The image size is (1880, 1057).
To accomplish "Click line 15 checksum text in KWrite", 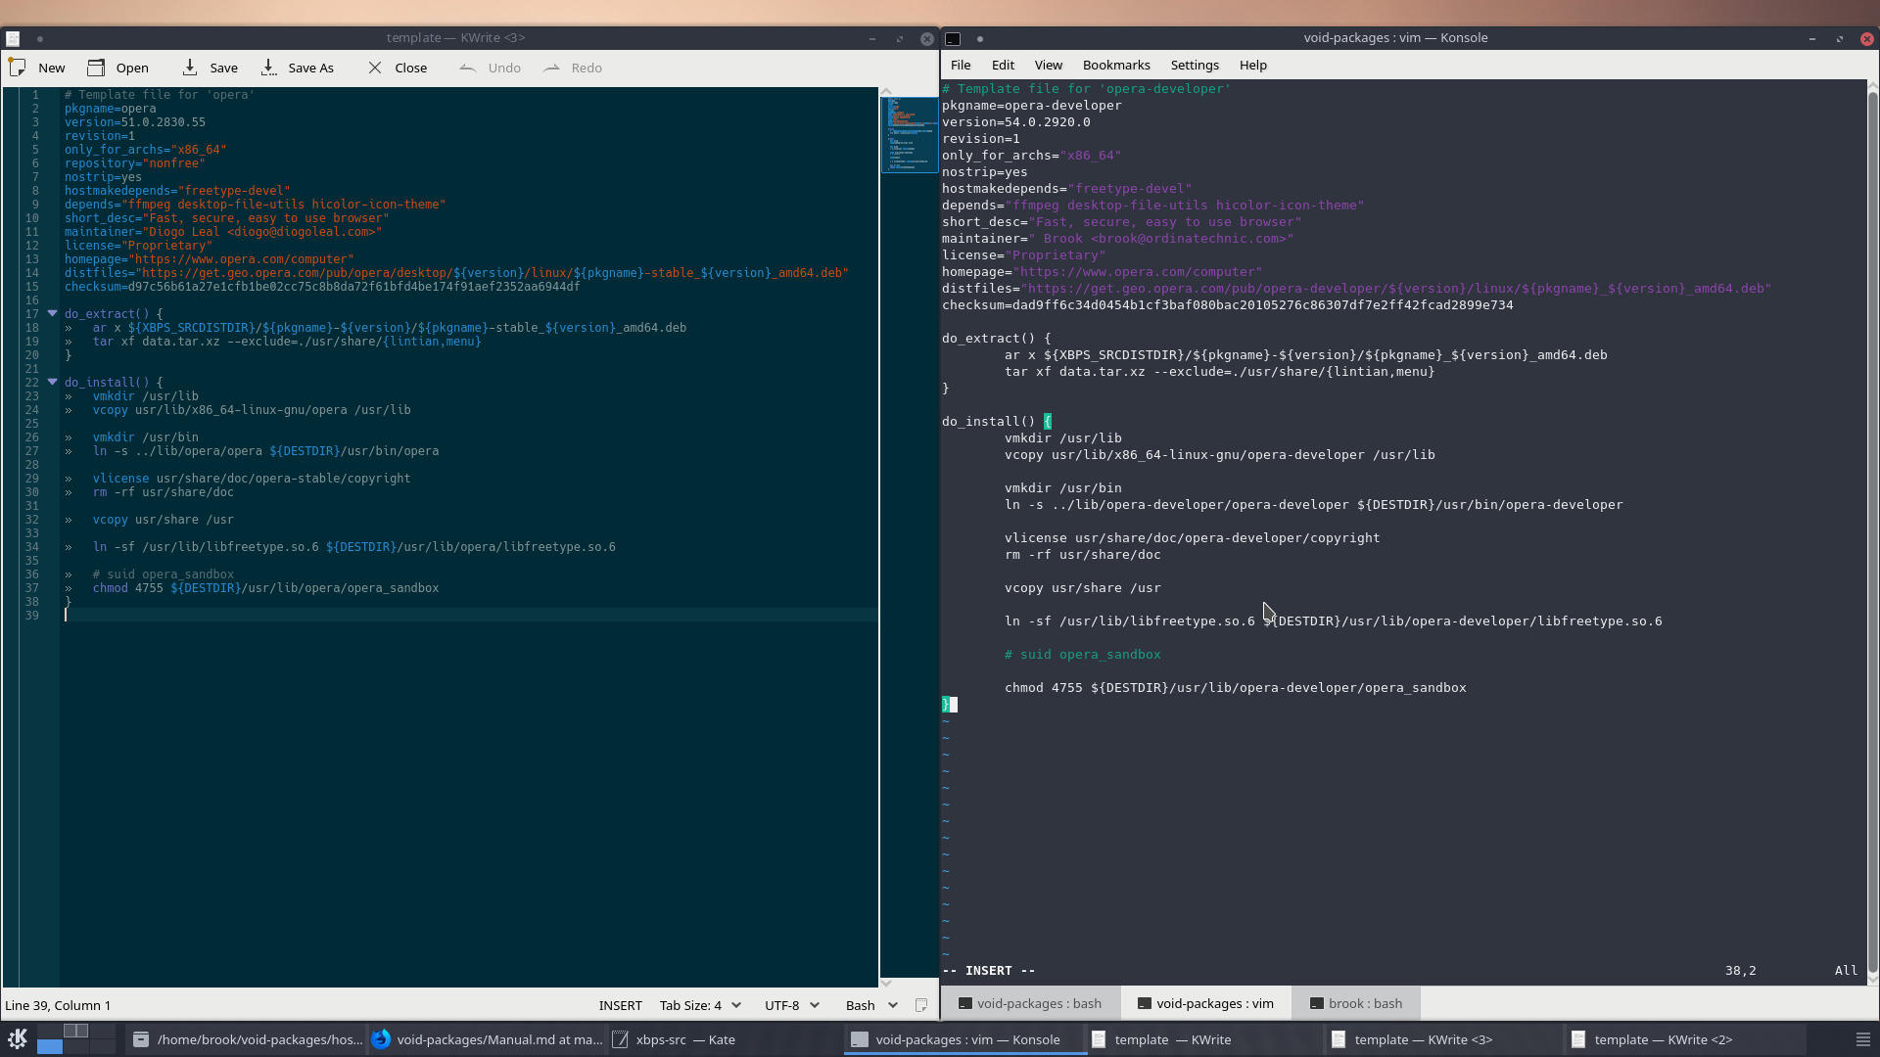I will [322, 287].
